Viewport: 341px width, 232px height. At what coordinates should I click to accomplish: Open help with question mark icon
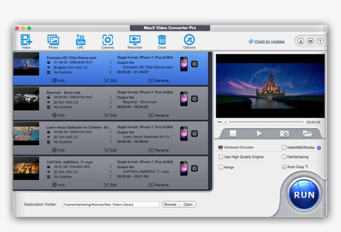(x=320, y=41)
